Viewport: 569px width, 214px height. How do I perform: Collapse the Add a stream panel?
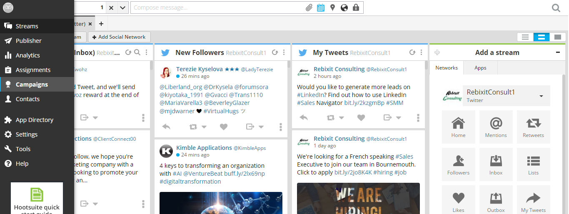point(558,52)
